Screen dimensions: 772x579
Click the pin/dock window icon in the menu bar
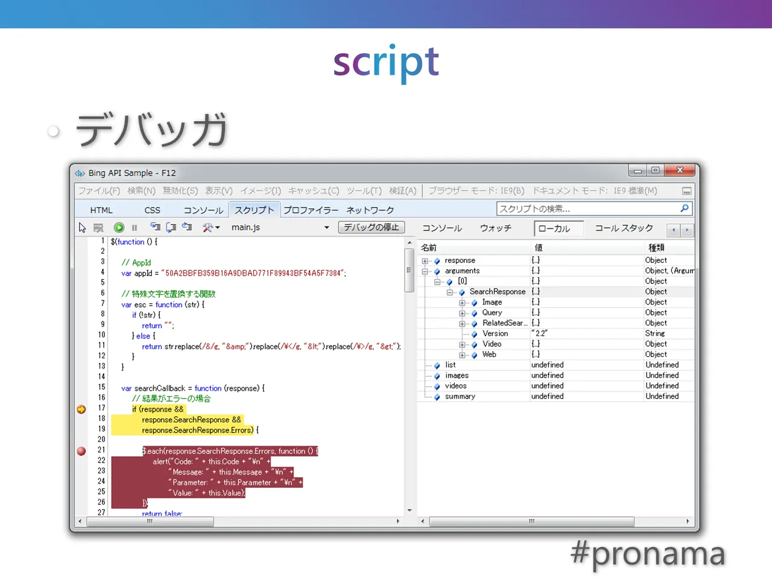coord(686,191)
